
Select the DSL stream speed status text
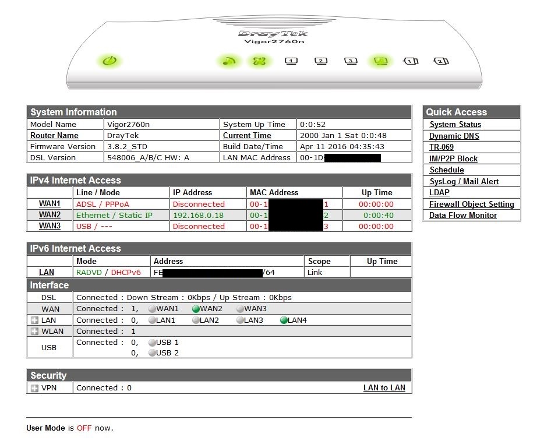pos(184,297)
